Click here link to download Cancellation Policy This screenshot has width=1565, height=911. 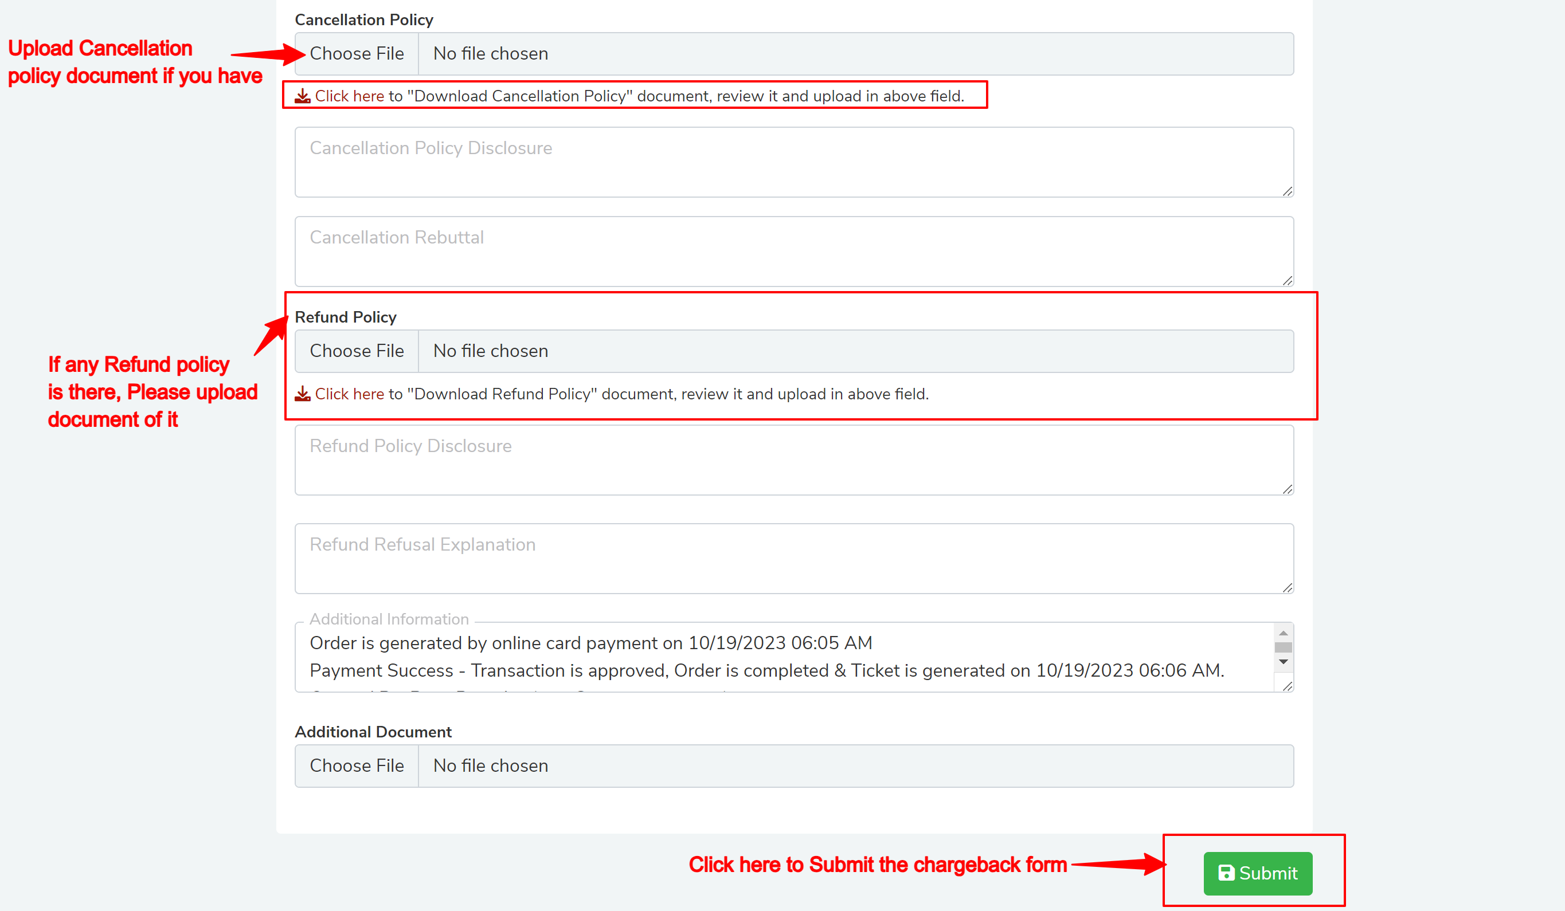pos(349,96)
